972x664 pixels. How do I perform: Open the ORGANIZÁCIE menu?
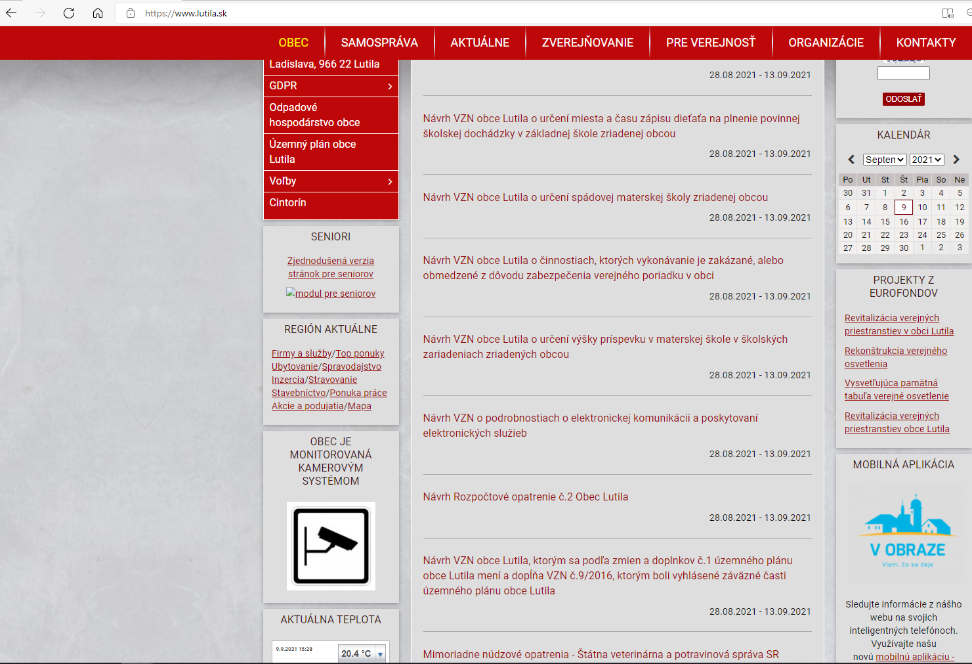click(826, 43)
